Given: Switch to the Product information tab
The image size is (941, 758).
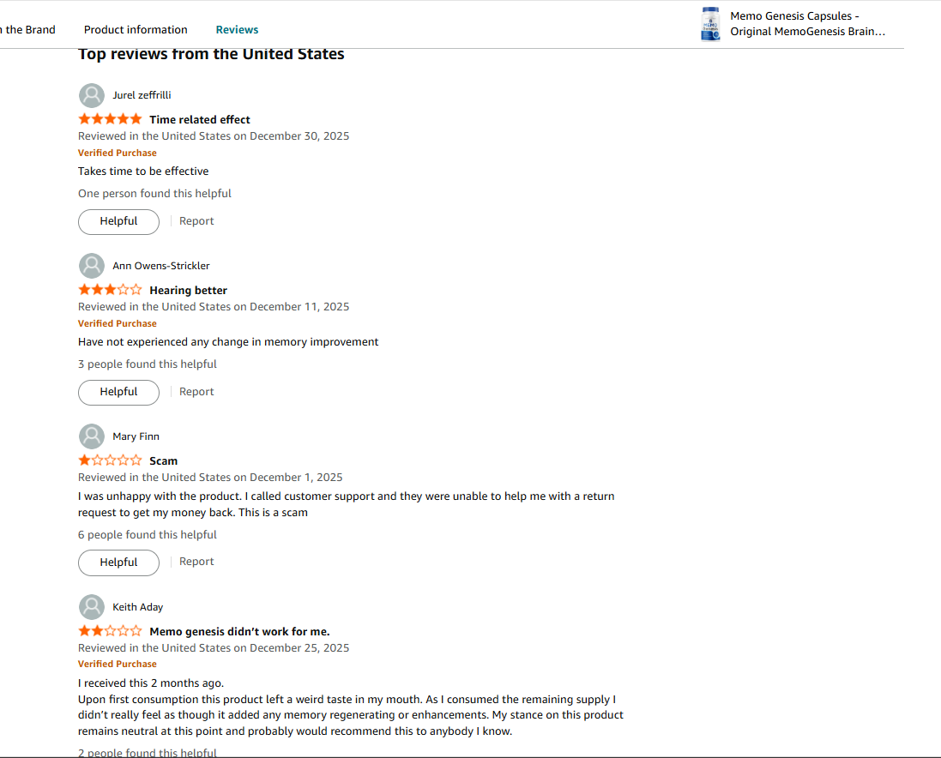Looking at the screenshot, I should point(136,30).
